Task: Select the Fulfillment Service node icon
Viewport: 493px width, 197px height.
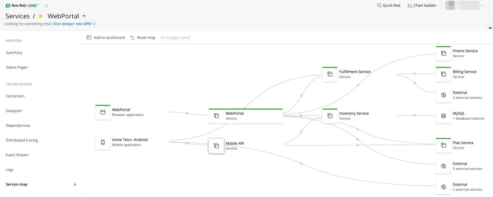Action: [x=330, y=74]
